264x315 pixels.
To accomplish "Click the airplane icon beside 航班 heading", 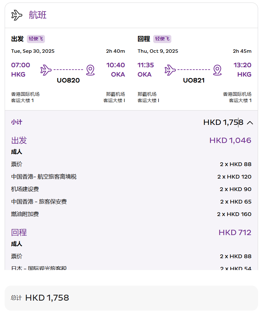I will click(17, 15).
